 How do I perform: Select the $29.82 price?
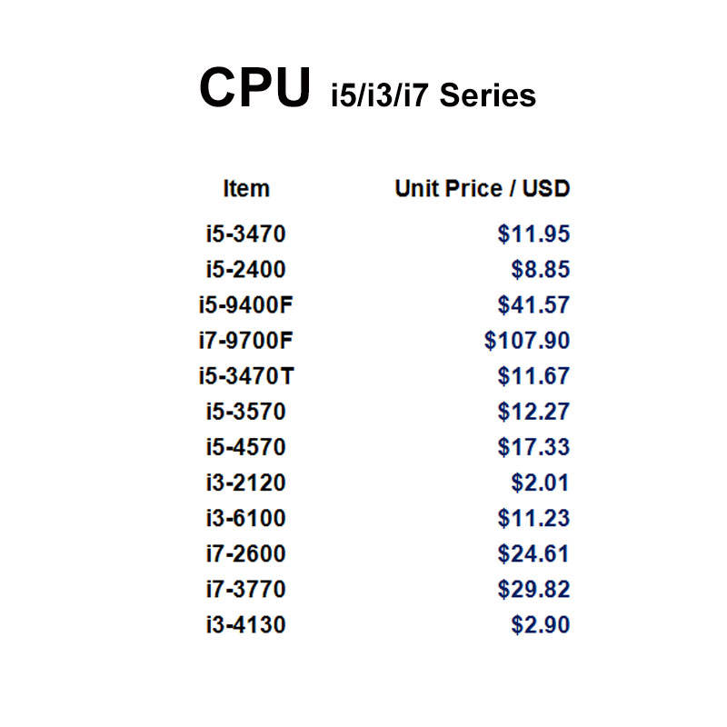(x=533, y=590)
